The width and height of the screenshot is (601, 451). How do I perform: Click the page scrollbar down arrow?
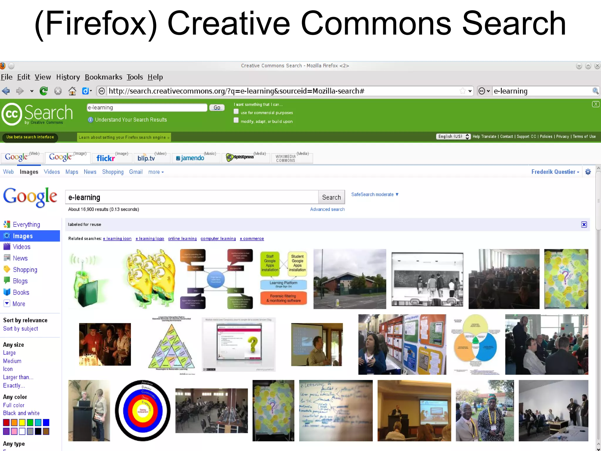point(598,449)
